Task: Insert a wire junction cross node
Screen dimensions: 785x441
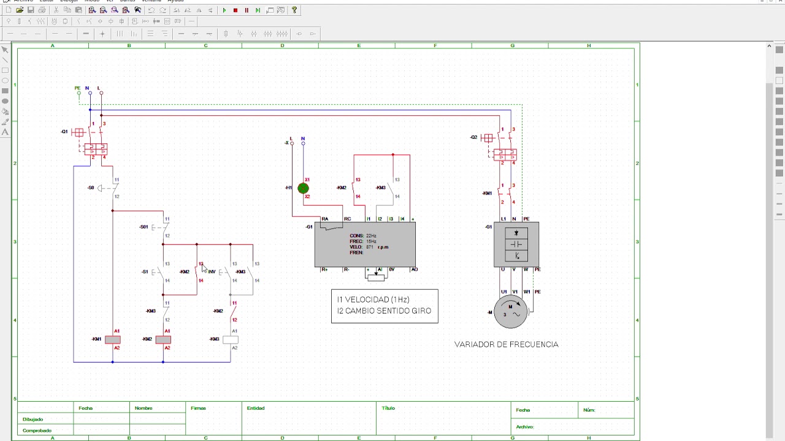Action: [x=102, y=34]
